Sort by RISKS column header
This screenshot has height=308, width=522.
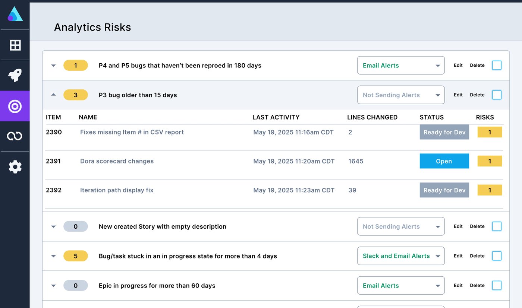click(x=485, y=117)
